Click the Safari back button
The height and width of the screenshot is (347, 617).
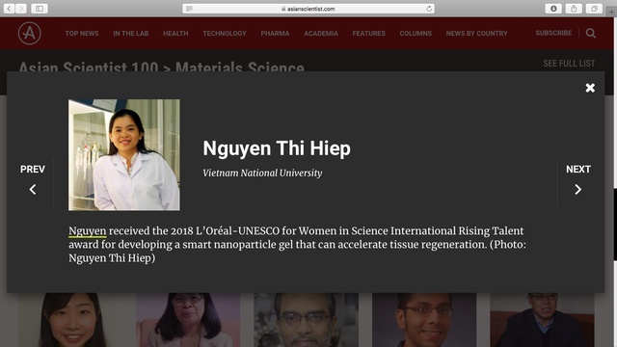10,9
